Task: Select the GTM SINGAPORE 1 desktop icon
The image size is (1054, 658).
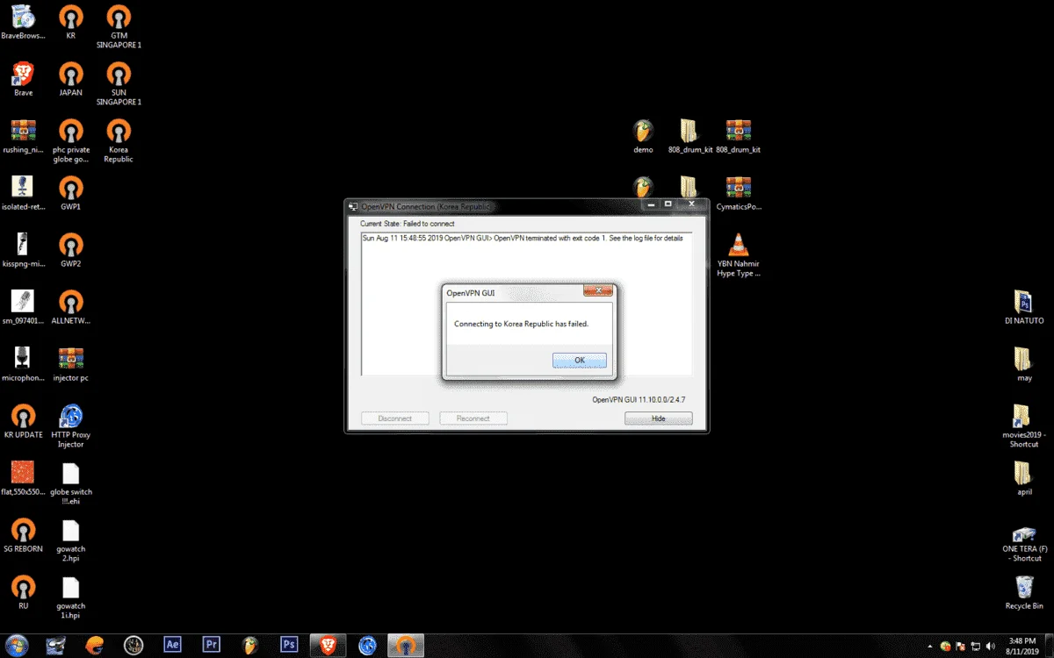Action: click(x=119, y=27)
